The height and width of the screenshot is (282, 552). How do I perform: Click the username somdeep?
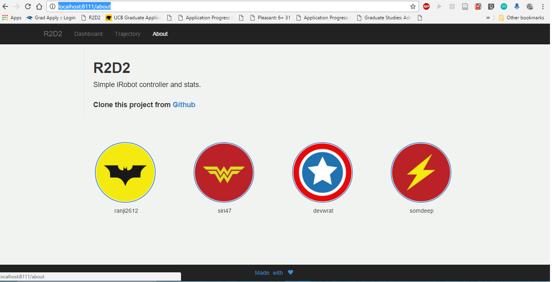(x=421, y=211)
